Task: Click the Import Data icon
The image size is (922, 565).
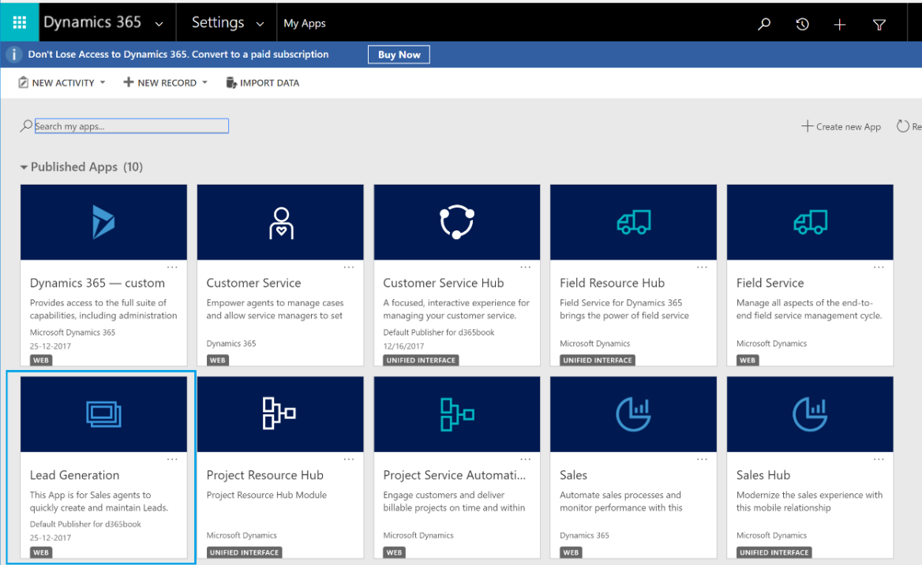Action: click(x=231, y=82)
